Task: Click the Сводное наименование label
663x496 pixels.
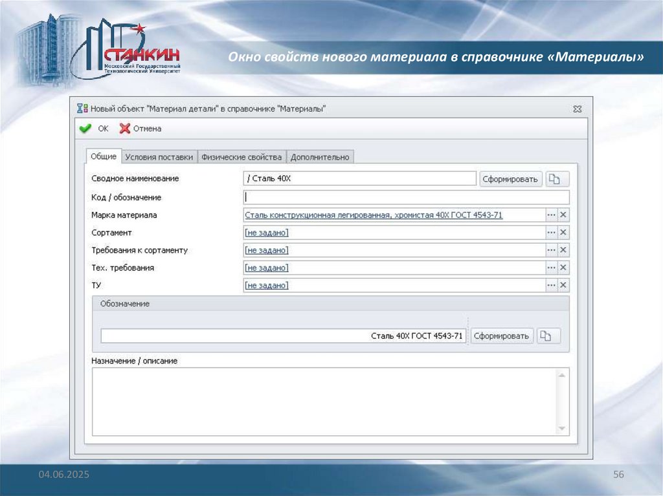Action: click(x=135, y=178)
